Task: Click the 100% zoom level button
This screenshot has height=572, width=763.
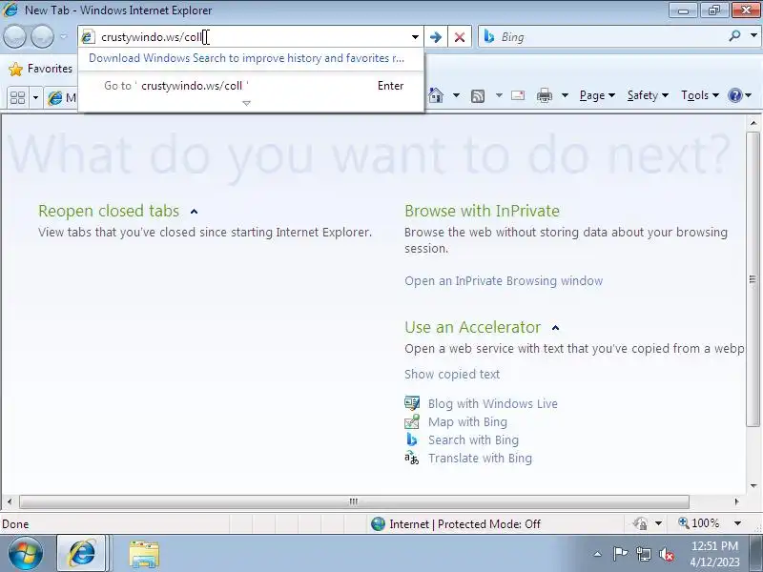Action: (699, 523)
